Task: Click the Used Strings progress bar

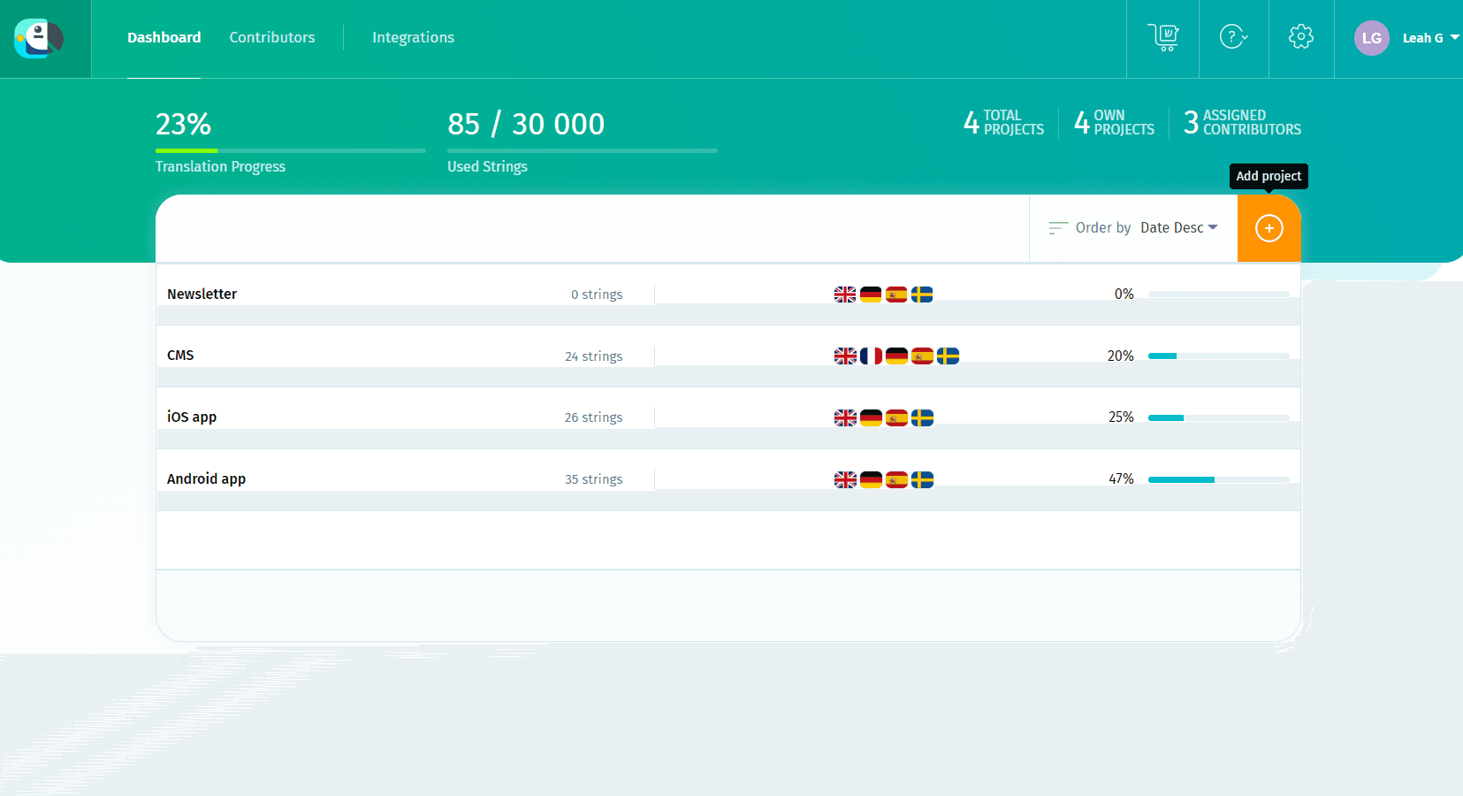Action: pos(583,150)
